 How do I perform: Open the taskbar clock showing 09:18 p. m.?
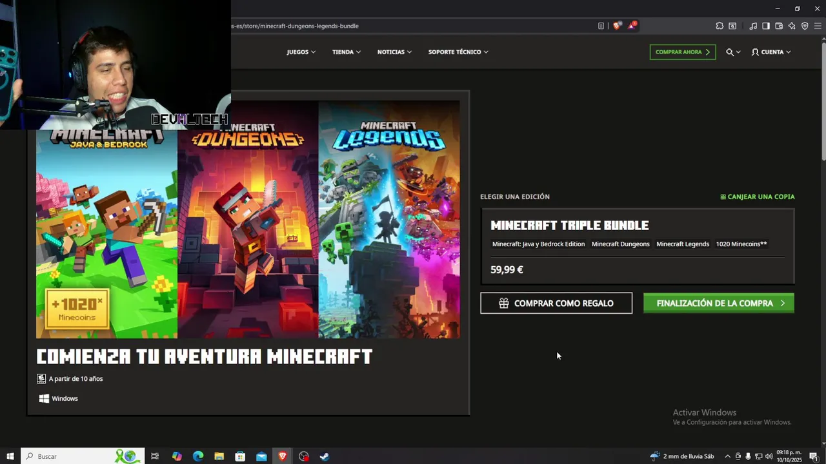789,456
